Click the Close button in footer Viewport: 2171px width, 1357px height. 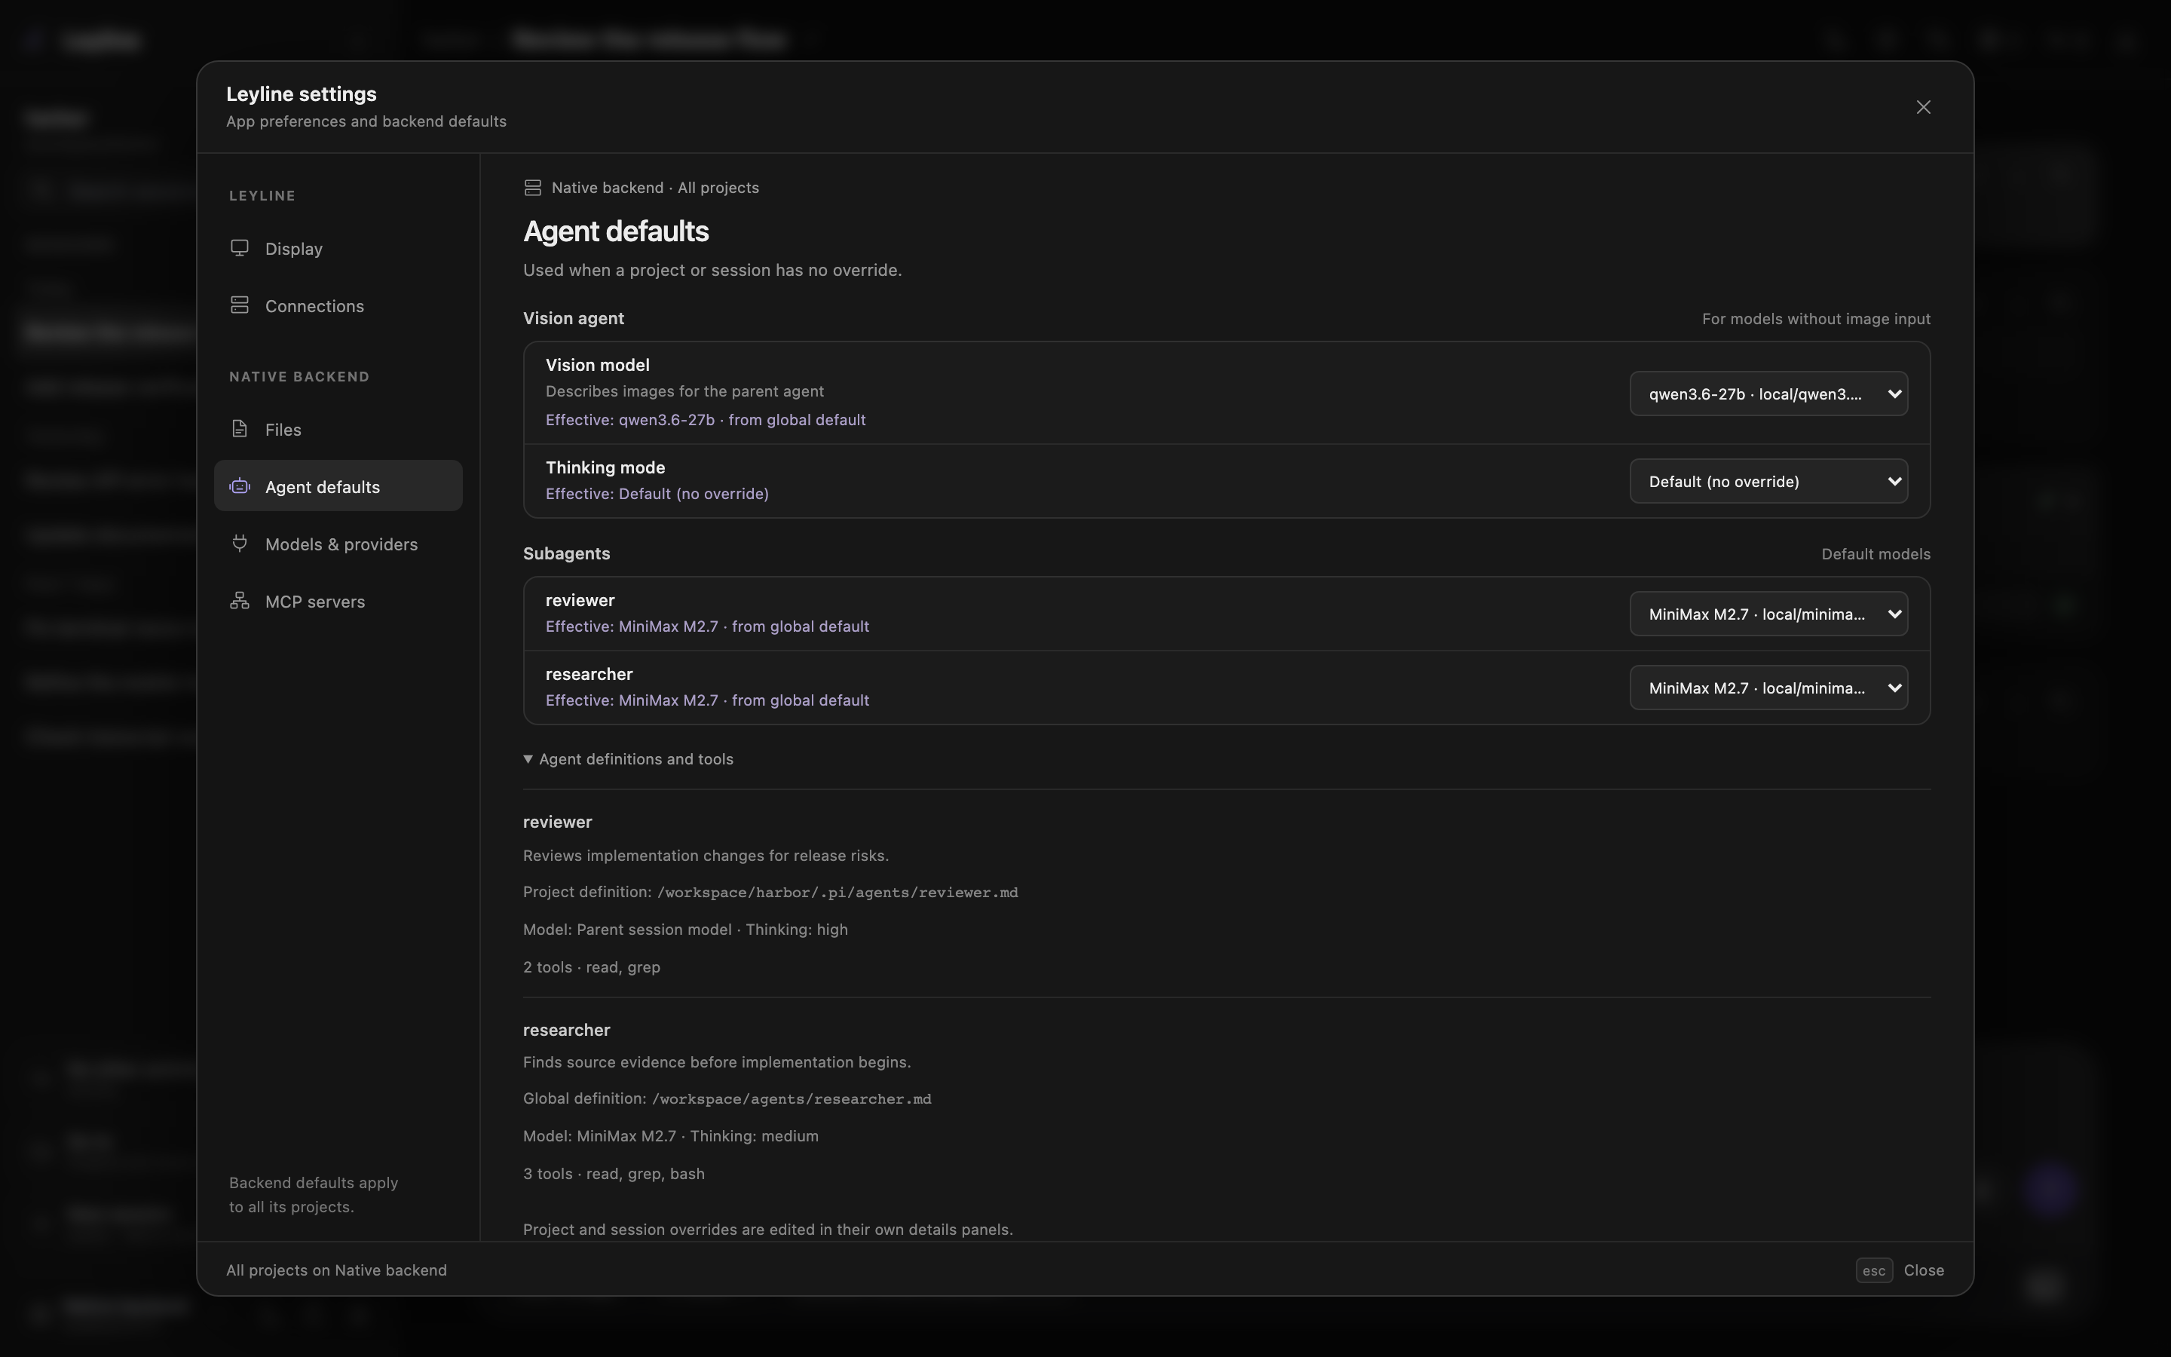1924,1270
